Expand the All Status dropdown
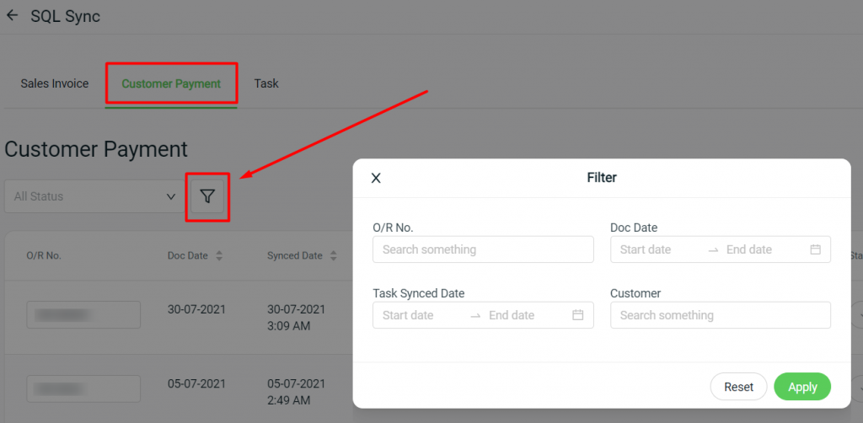The height and width of the screenshot is (423, 863). [x=94, y=196]
